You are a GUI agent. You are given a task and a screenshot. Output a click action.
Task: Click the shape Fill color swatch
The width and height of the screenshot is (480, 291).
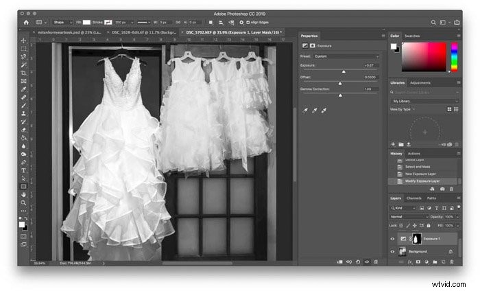pyautogui.click(x=87, y=23)
